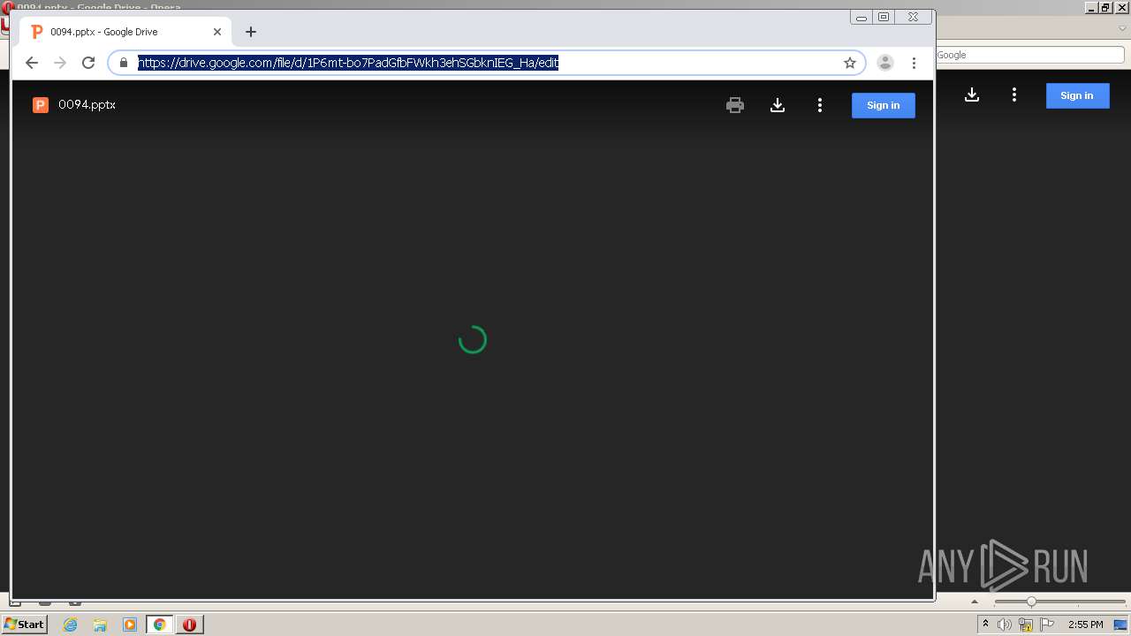The width and height of the screenshot is (1131, 636).
Task: Open the Chrome profile avatar
Action: (884, 63)
